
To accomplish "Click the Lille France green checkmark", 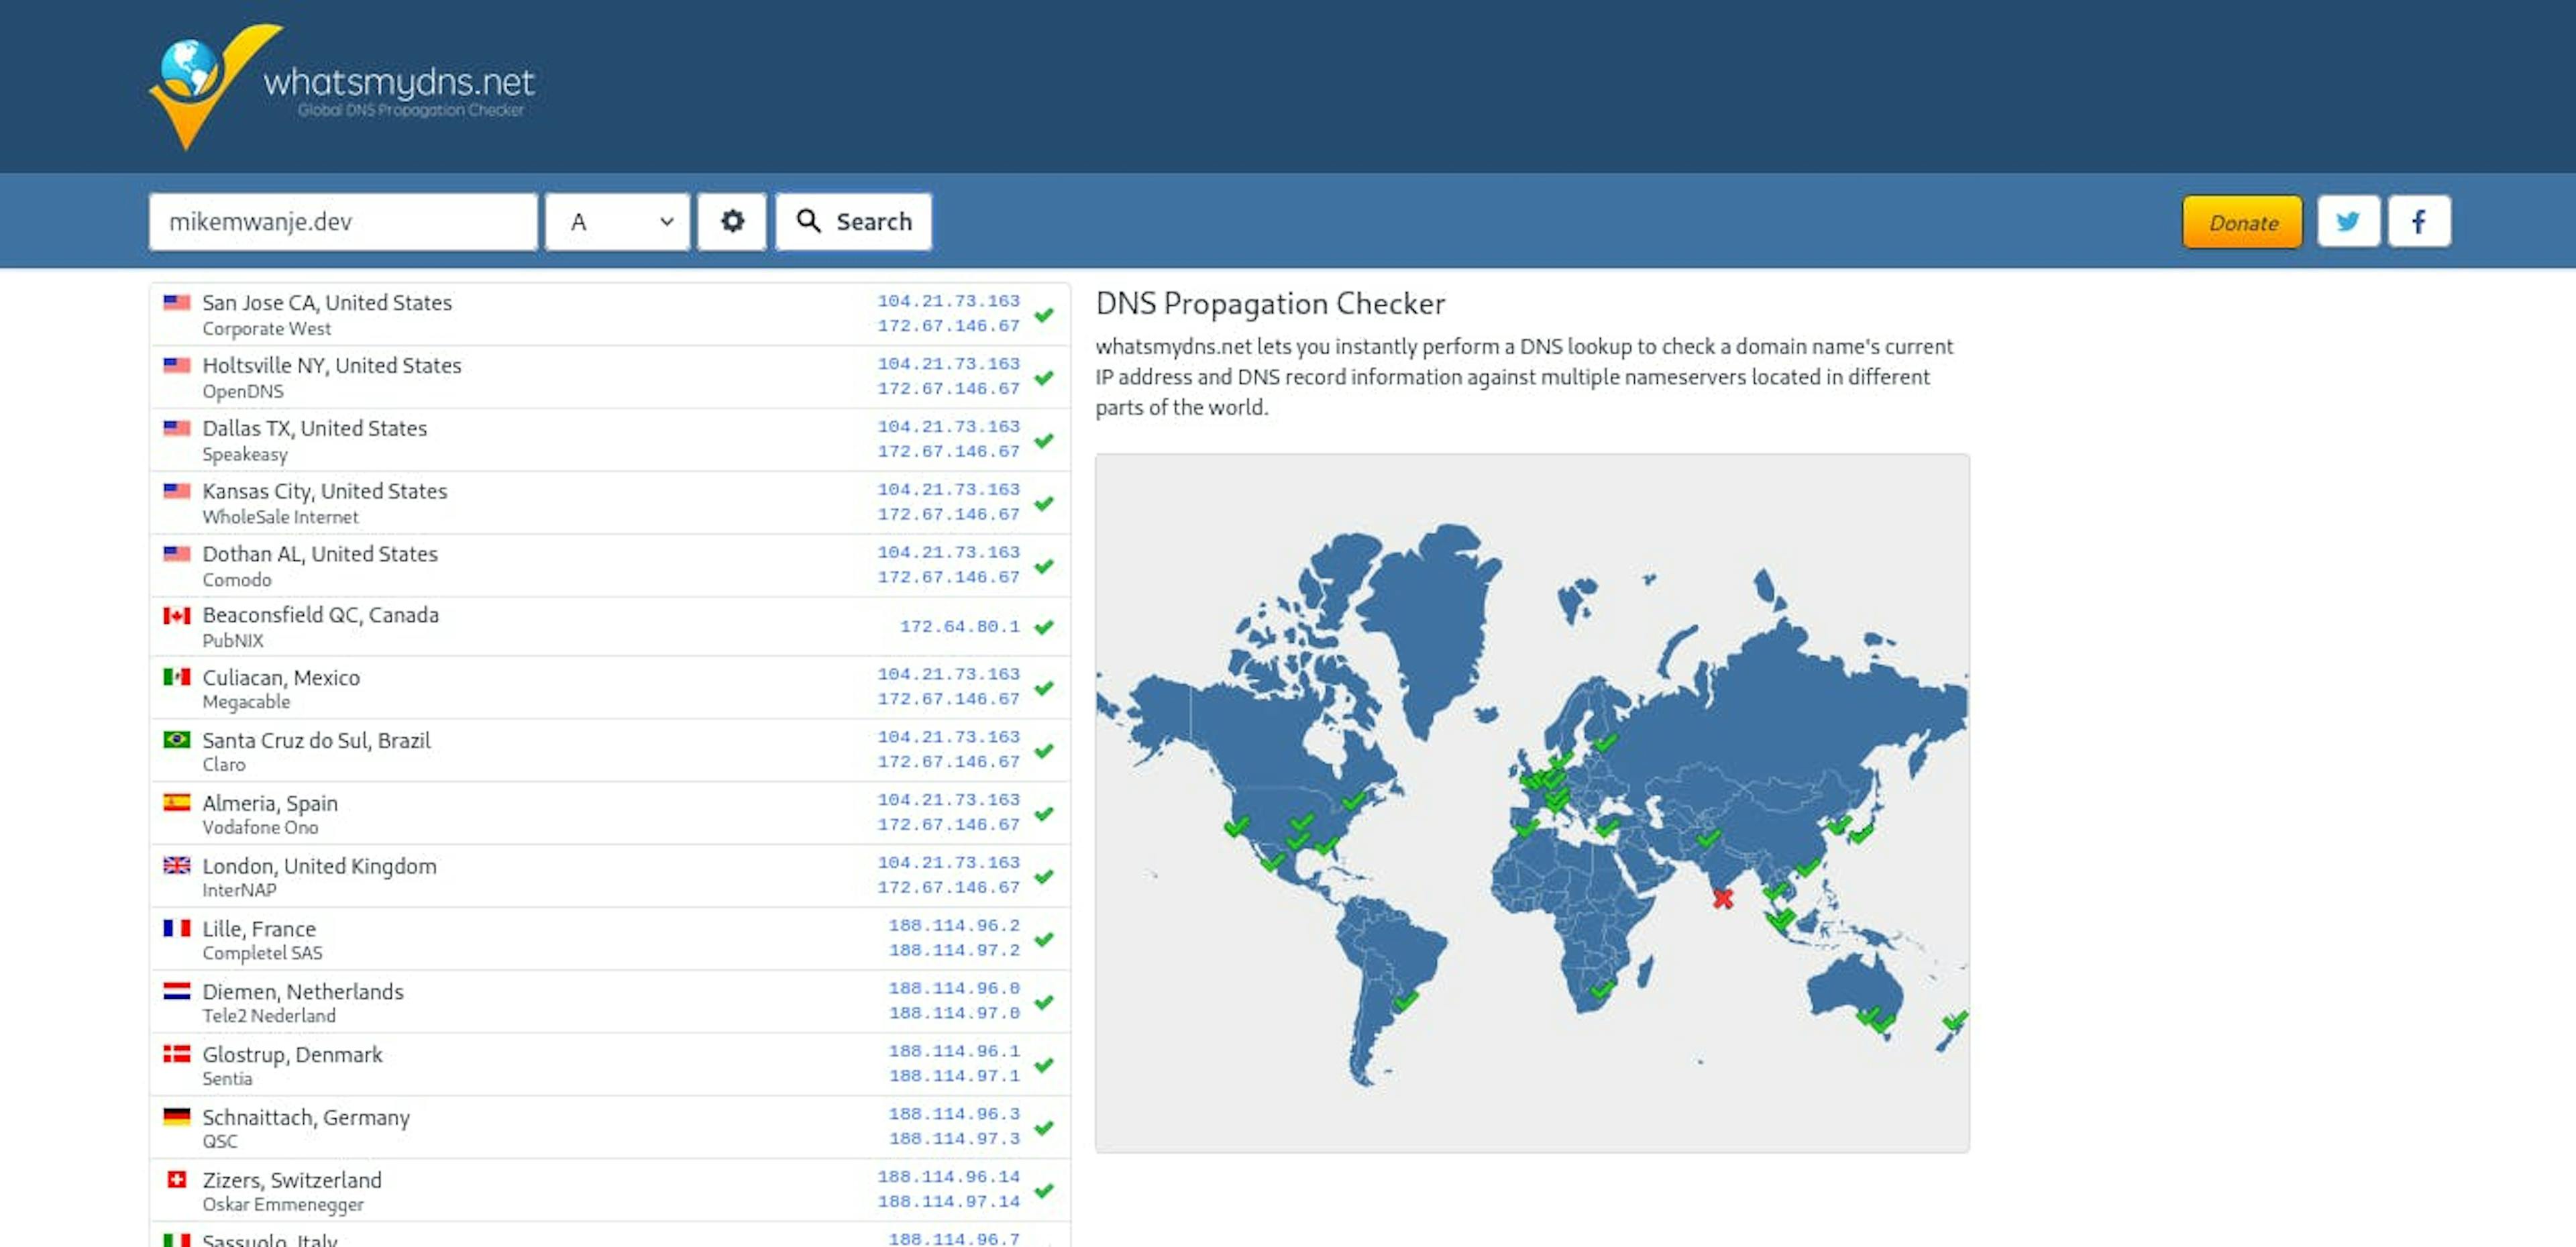I will click(x=1044, y=939).
